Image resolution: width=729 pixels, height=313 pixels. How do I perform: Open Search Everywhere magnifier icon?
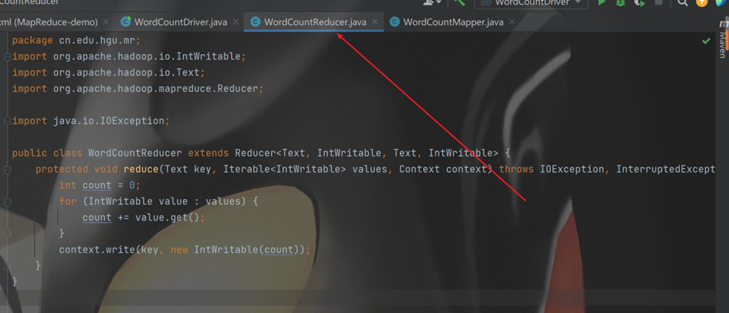click(683, 2)
